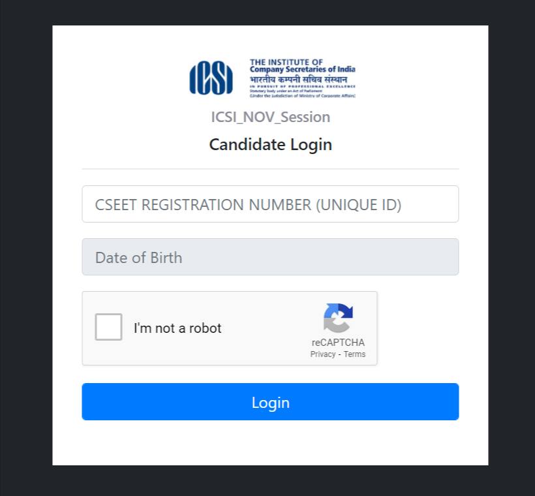This screenshot has height=496, width=535.
Task: Submit with the blue Login button
Action: click(270, 402)
